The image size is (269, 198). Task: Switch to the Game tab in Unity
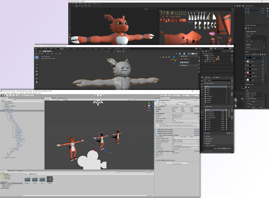coord(55,98)
